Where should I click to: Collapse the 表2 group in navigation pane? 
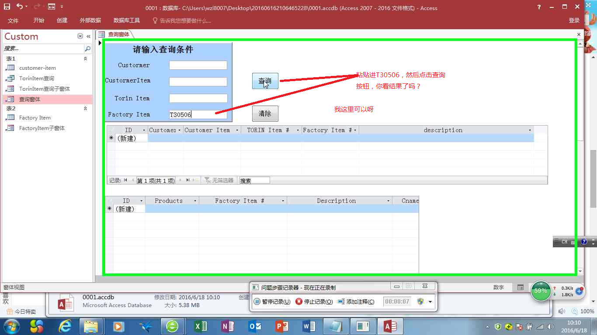(85, 108)
